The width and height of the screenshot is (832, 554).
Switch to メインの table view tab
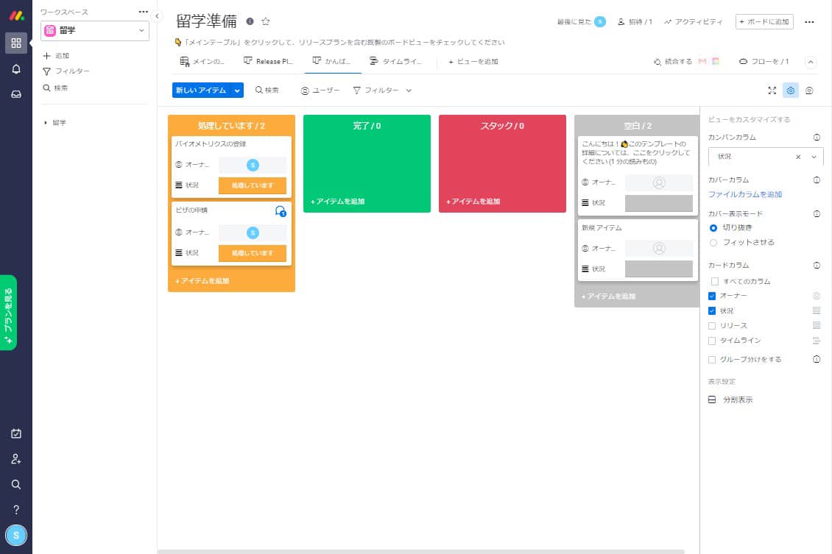[202, 62]
